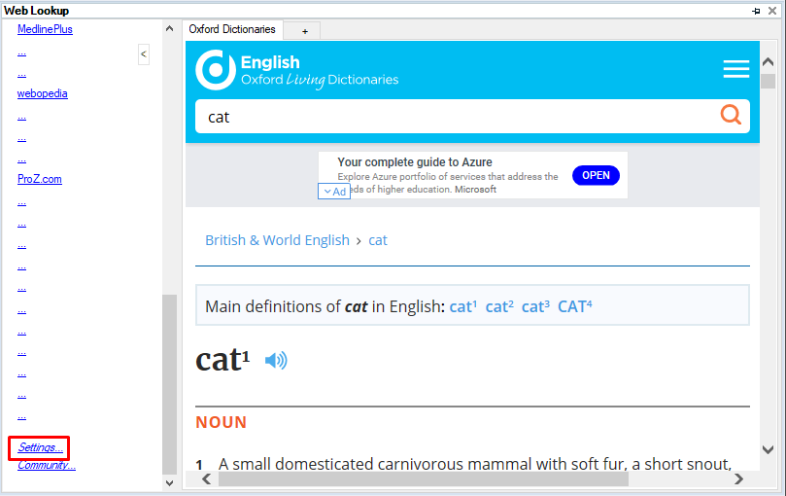Click browser vertical scroll up arrow
This screenshot has height=496, width=786.
tap(768, 62)
